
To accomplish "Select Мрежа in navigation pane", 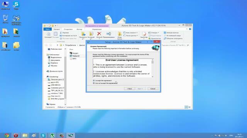I will (51, 104).
